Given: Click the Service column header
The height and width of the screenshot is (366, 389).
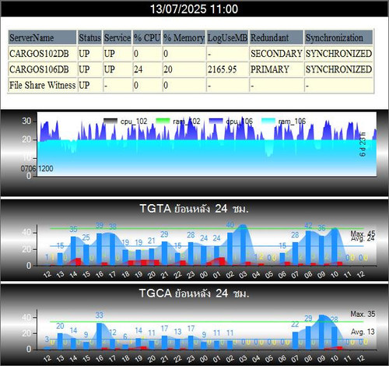Looking at the screenshot, I should point(117,37).
